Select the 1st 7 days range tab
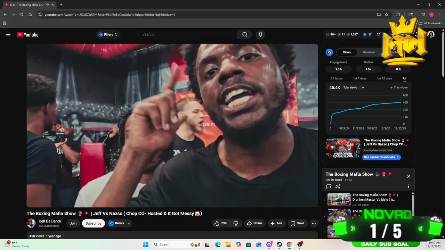Image resolution: width=445 pixels, height=250 pixels. pos(360,78)
